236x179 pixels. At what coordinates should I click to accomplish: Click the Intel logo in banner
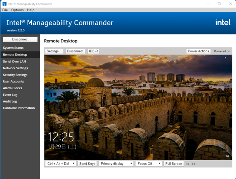coord(223,22)
